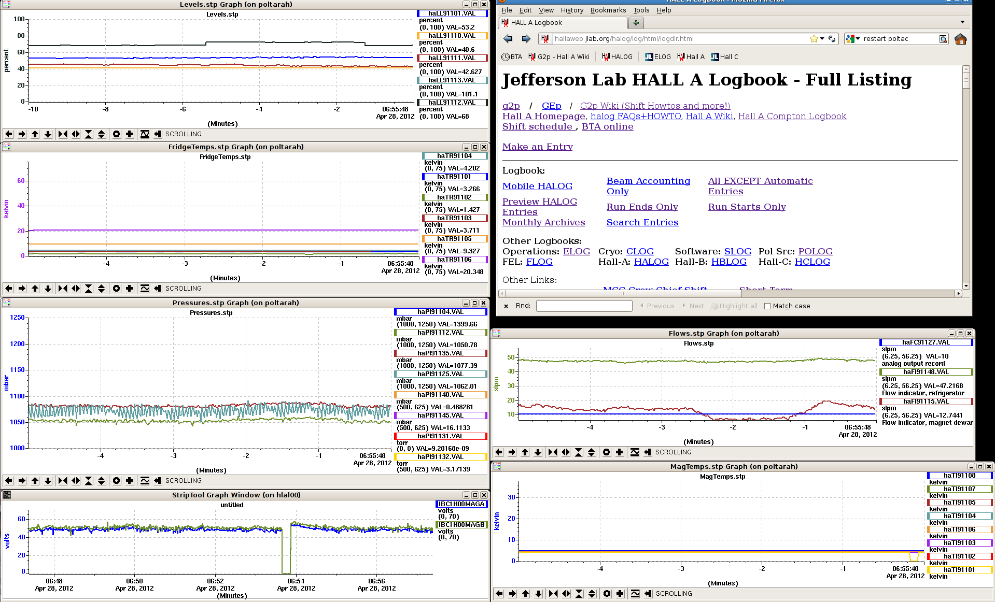Open the CLOG cryo logbook link

coord(640,252)
